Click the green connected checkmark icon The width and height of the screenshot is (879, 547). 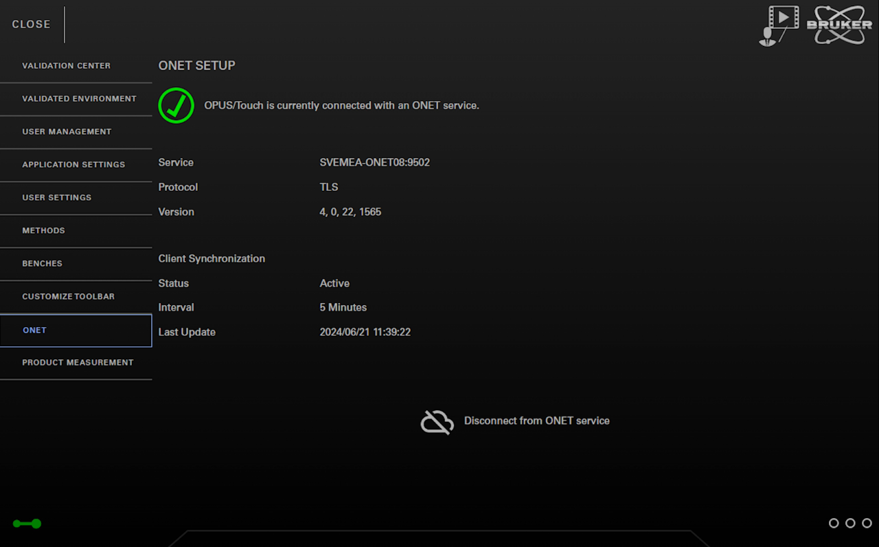(176, 106)
